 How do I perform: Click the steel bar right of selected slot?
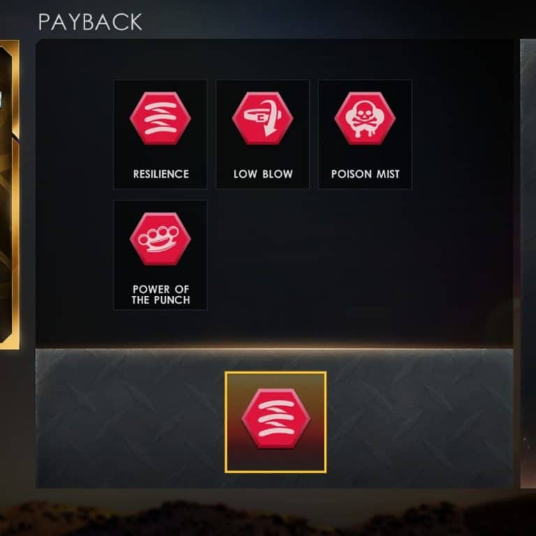point(419,419)
